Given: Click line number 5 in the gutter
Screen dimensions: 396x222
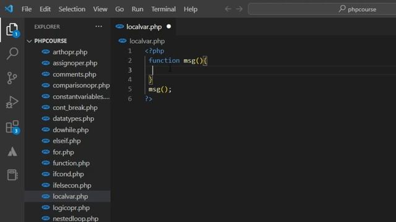Looking at the screenshot, I should tap(130, 89).
